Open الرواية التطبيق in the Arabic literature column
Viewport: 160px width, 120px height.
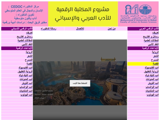point(151,71)
